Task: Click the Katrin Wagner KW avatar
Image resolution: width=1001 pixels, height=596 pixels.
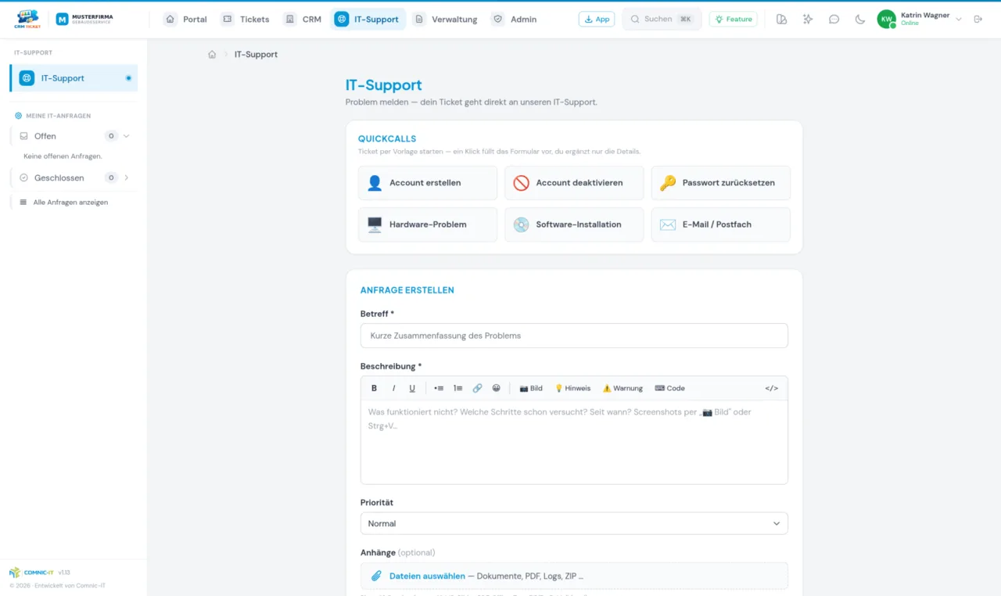Action: pyautogui.click(x=886, y=19)
